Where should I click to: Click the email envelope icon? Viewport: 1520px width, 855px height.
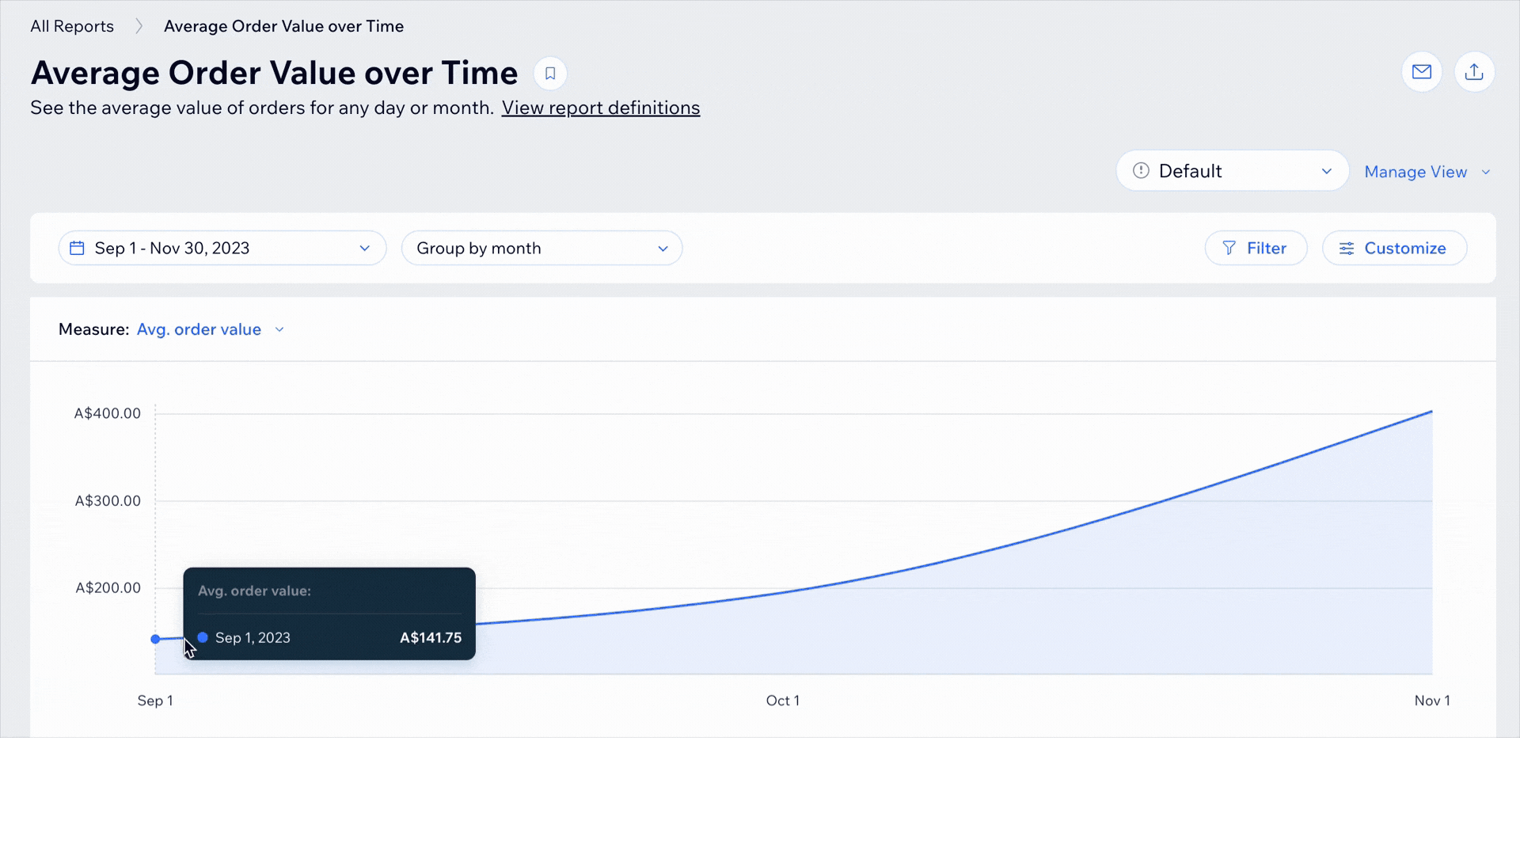point(1422,72)
